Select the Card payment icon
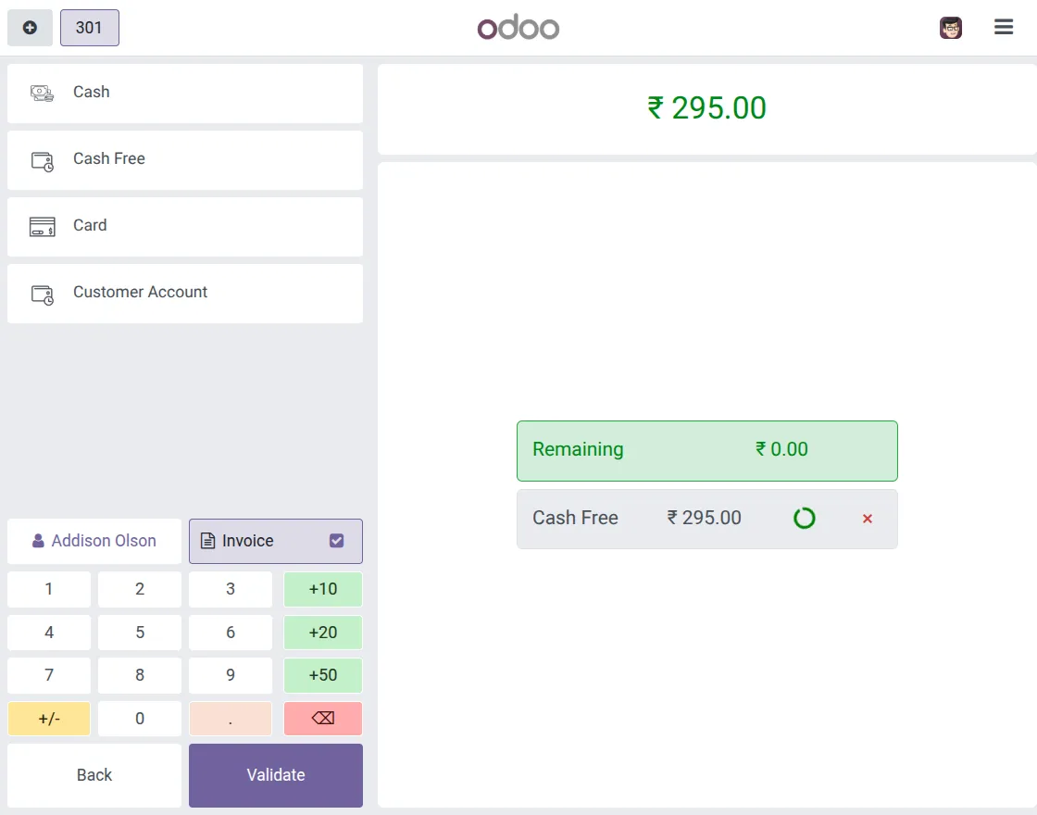The height and width of the screenshot is (815, 1037). 41,225
